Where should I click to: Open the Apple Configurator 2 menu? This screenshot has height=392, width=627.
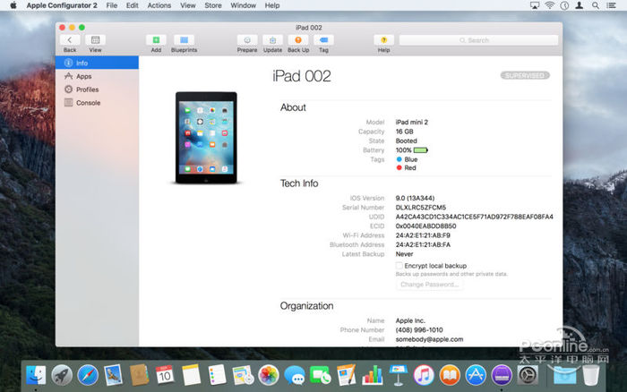tap(62, 5)
